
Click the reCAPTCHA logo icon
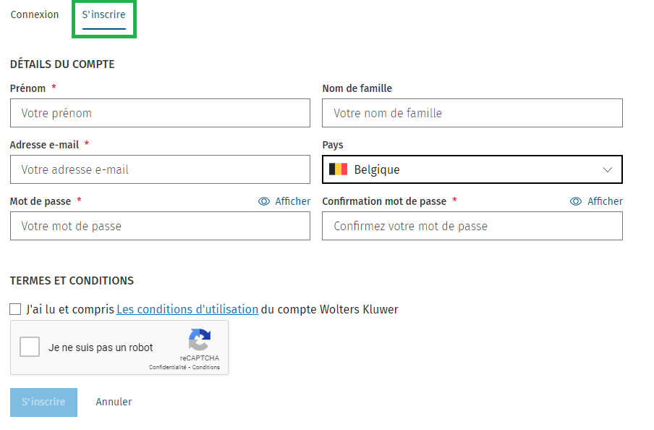[200, 340]
